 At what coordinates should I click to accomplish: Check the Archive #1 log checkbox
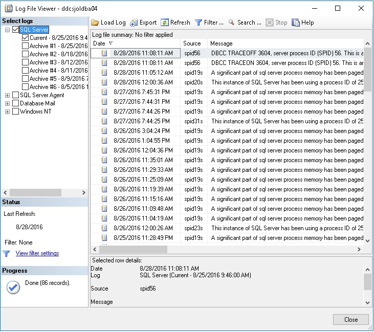click(25, 46)
